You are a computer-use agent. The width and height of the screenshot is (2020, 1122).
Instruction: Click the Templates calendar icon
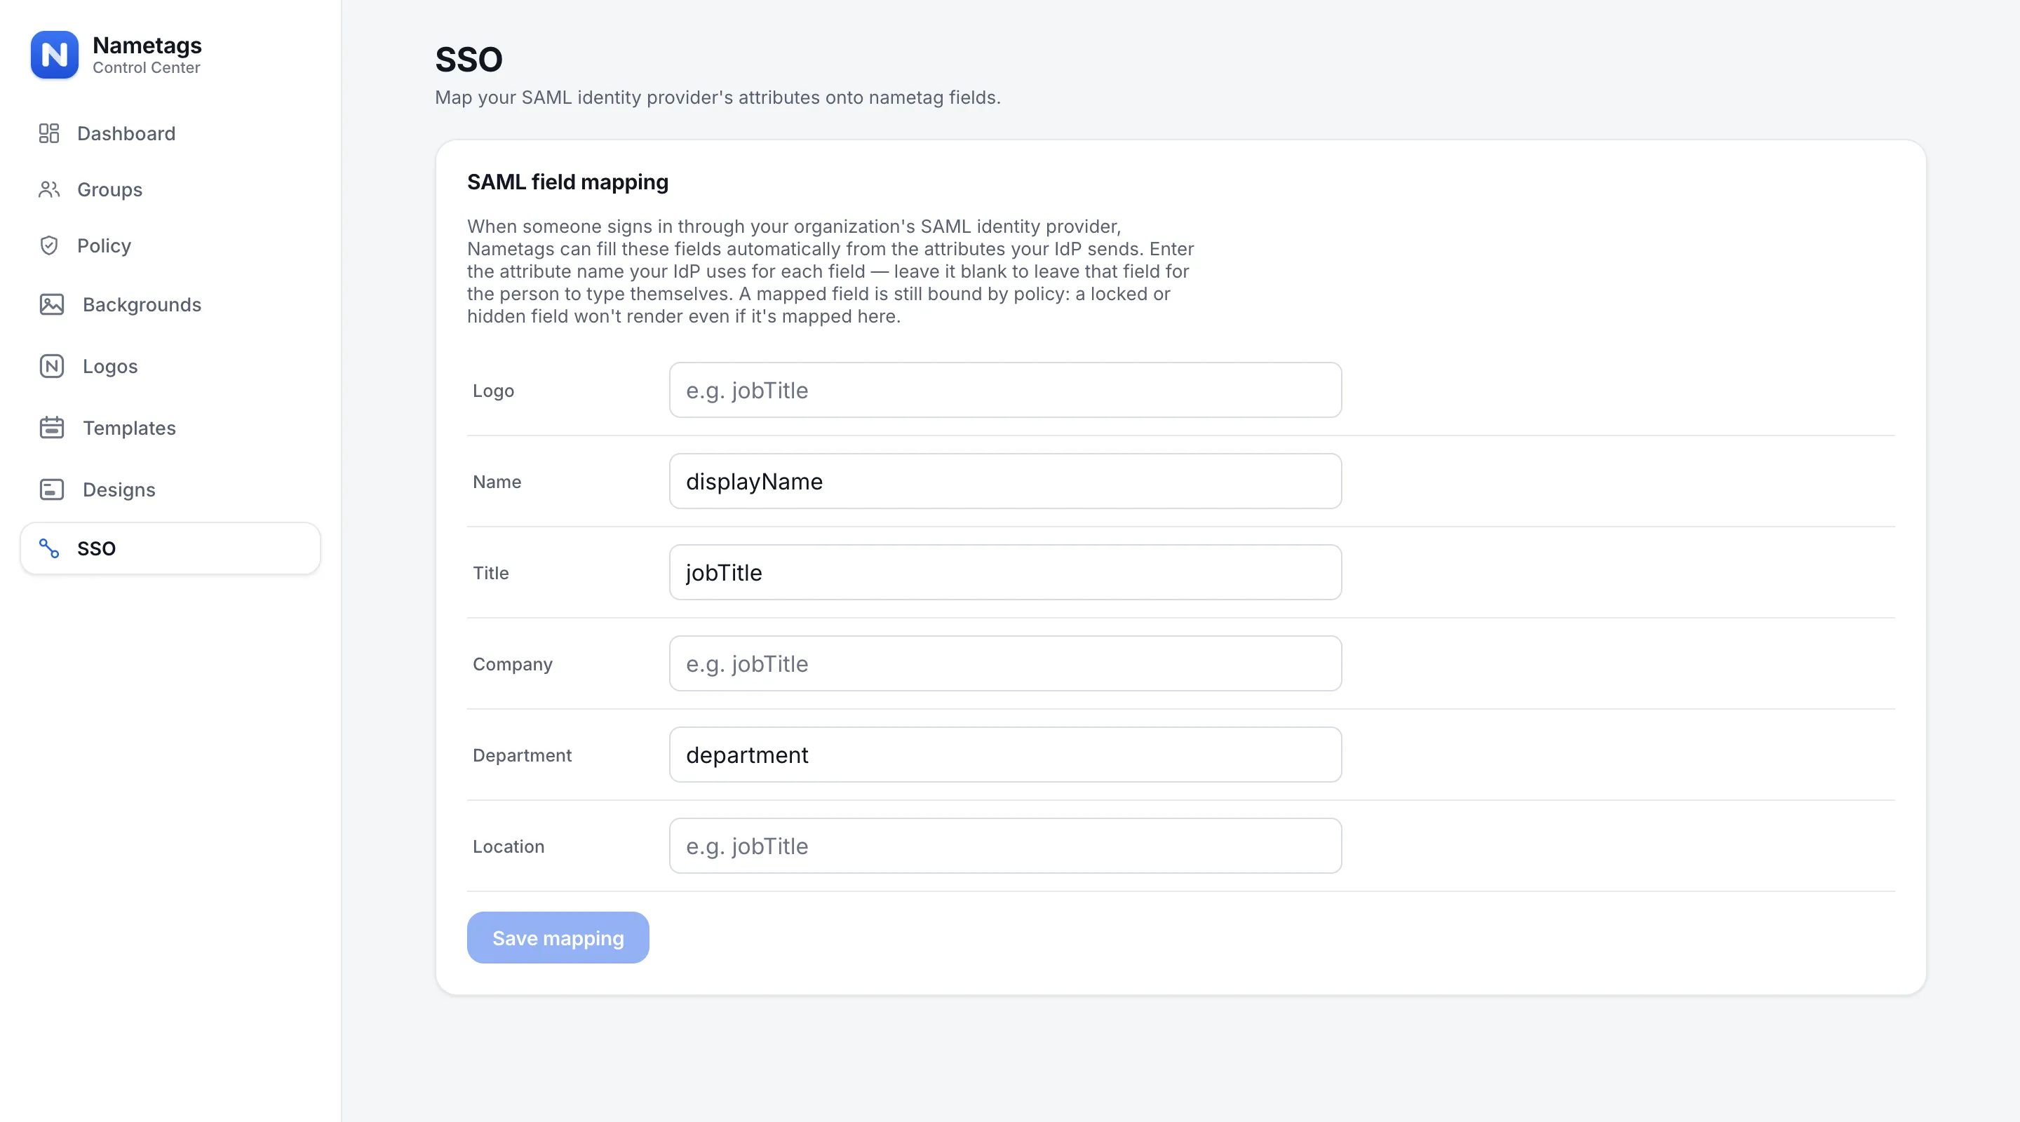click(52, 427)
